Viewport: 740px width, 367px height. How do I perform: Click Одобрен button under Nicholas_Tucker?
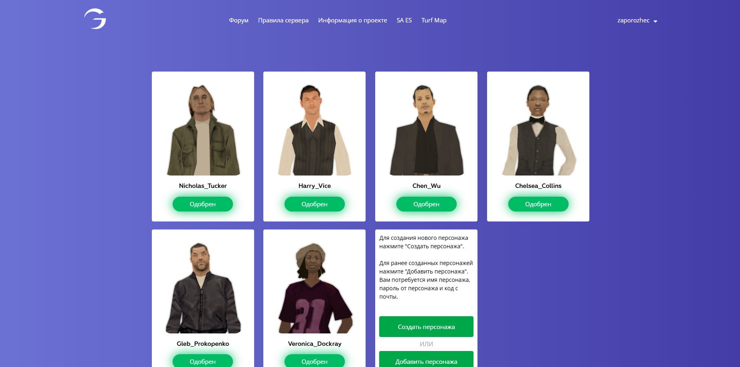click(x=203, y=204)
